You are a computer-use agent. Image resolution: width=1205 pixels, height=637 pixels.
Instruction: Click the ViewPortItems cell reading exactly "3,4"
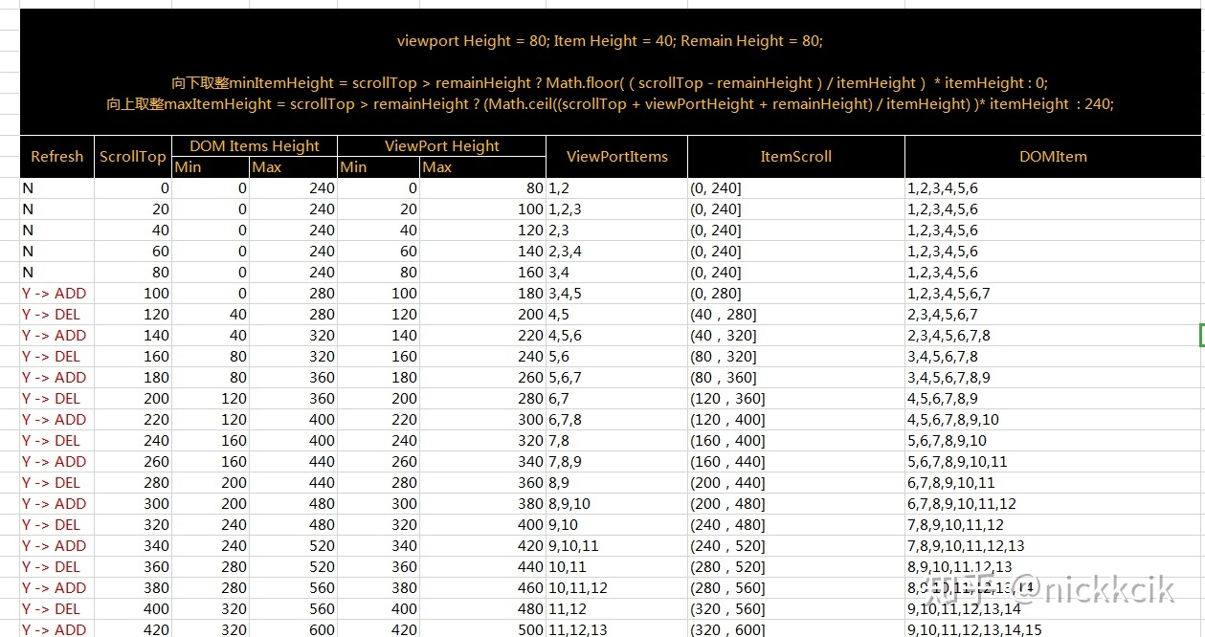tap(617, 273)
